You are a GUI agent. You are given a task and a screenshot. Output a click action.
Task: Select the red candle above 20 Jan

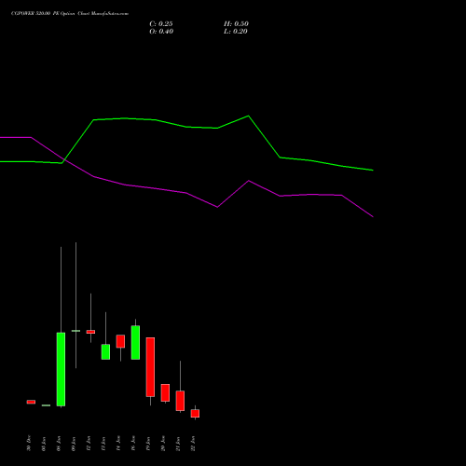click(x=165, y=392)
